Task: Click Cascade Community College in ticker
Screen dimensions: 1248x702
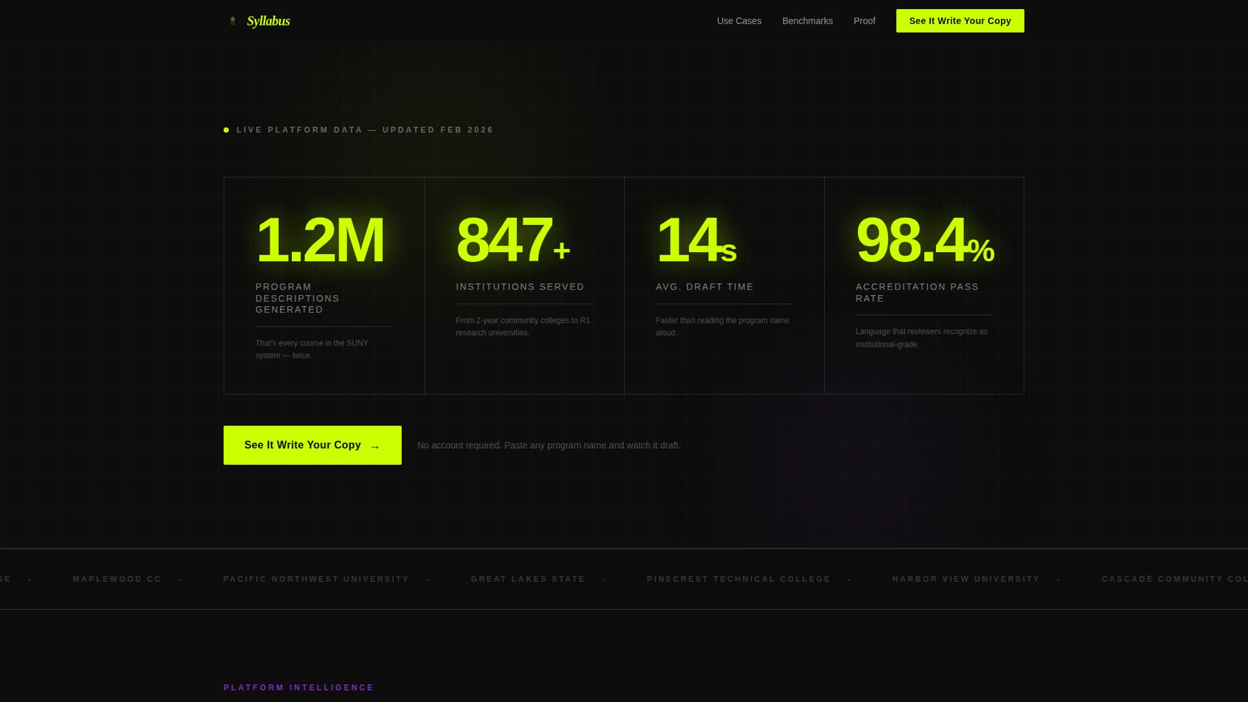Action: [1175, 579]
